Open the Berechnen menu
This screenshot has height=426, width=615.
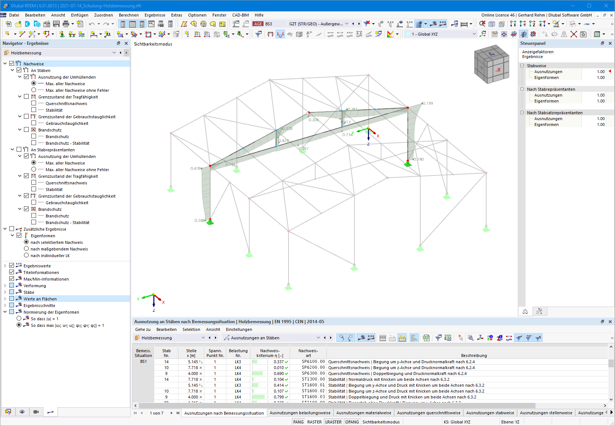pos(128,15)
